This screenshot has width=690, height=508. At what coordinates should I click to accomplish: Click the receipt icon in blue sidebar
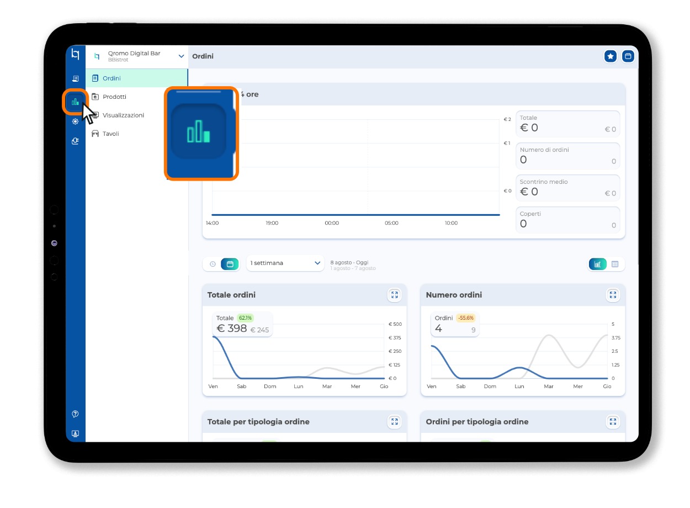tap(75, 78)
